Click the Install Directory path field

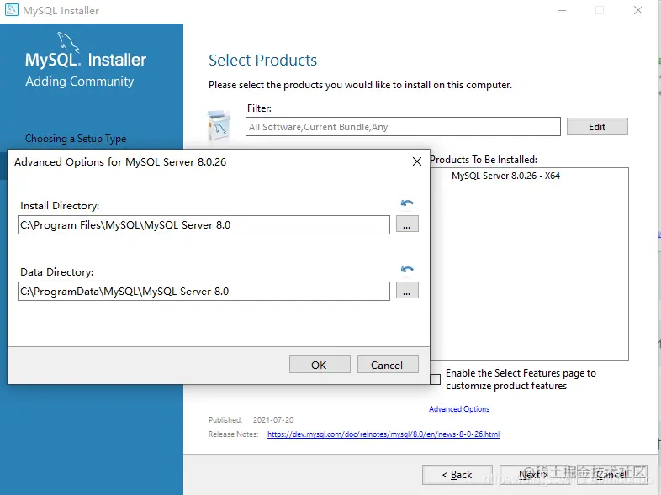click(204, 225)
